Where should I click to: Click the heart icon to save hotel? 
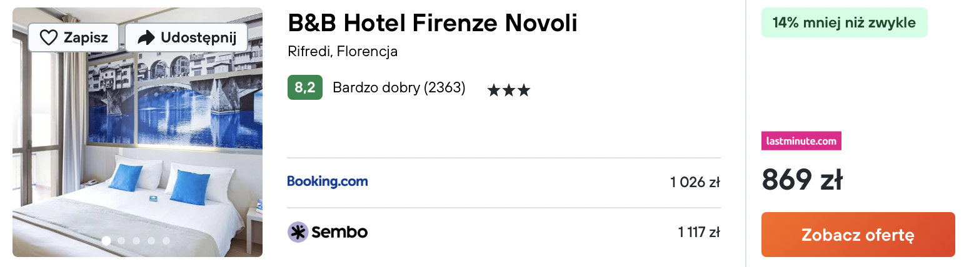(x=49, y=38)
